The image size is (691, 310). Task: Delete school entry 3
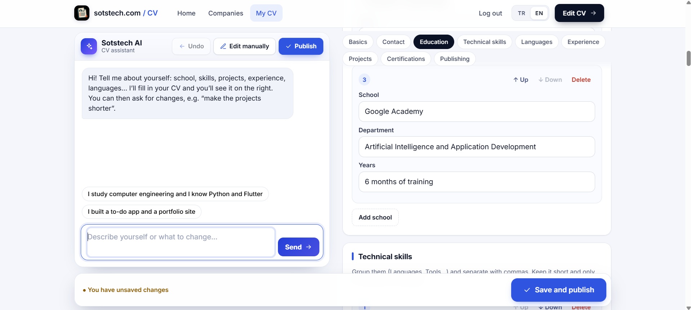(581, 80)
